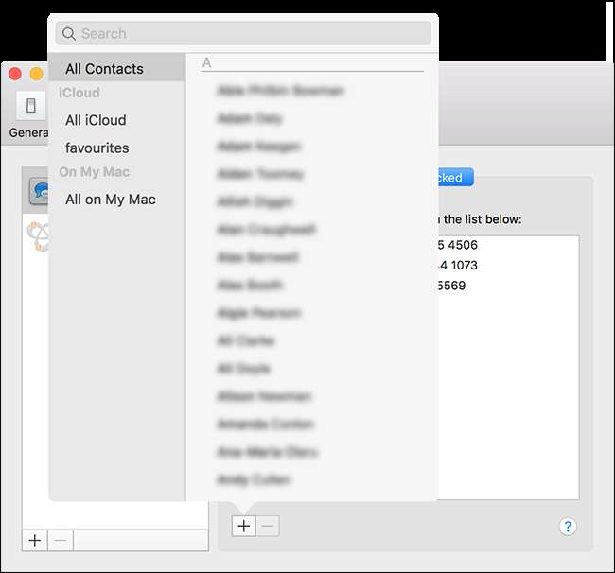The width and height of the screenshot is (615, 573).
Task: Switch to the Blocked tab
Action: (456, 178)
